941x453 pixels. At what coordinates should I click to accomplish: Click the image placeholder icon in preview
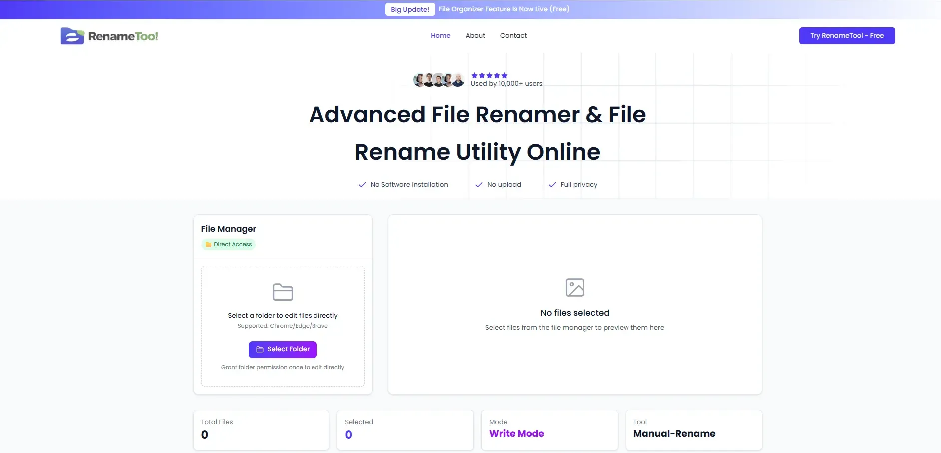click(575, 287)
